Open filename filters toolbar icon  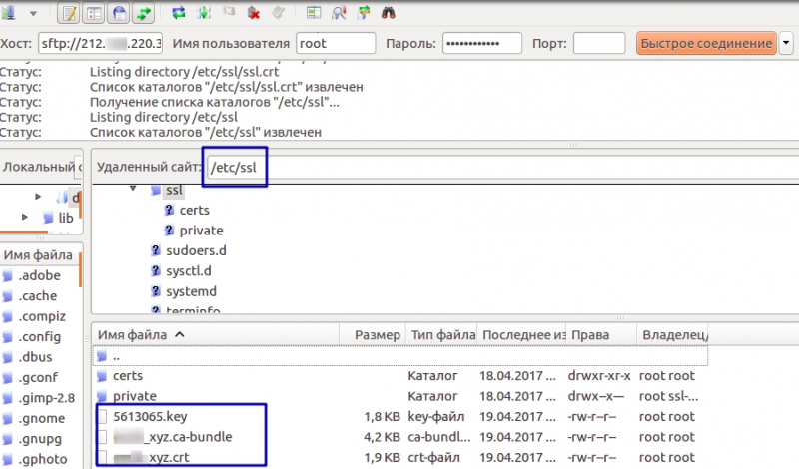click(x=314, y=14)
